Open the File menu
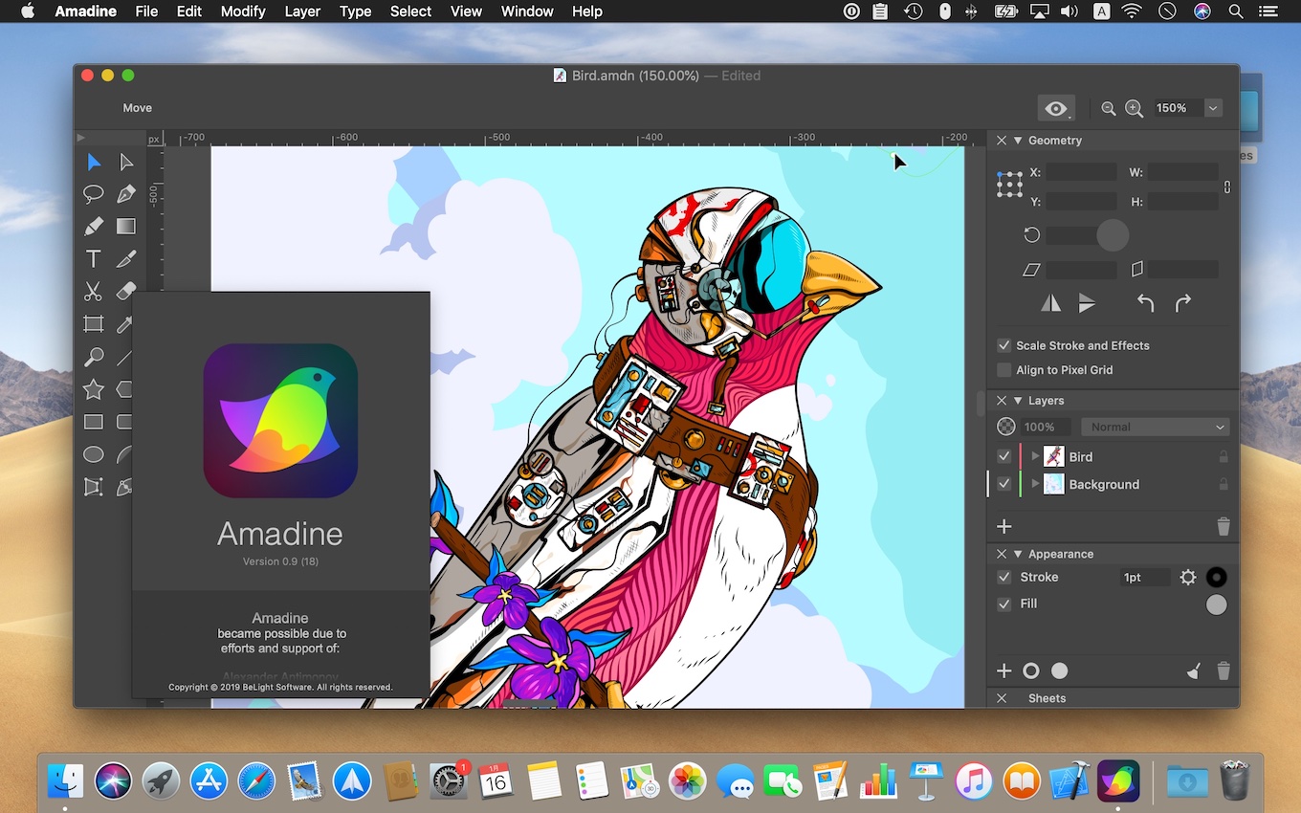 tap(146, 11)
